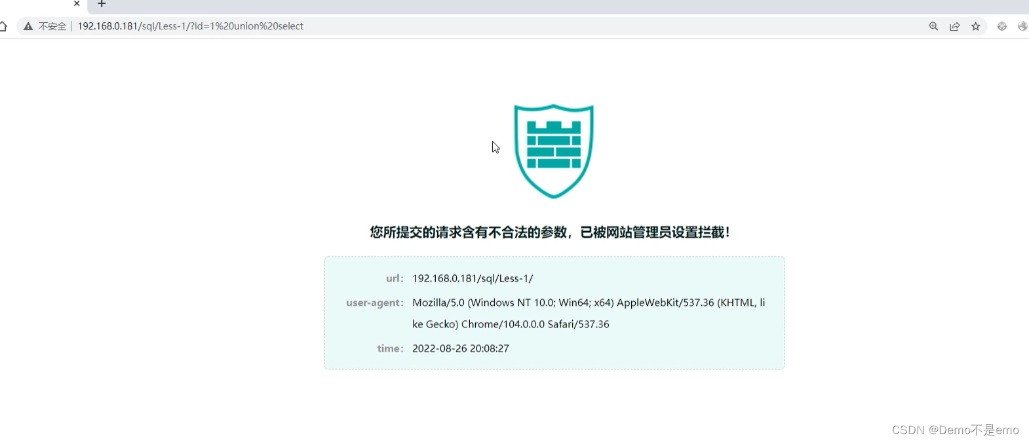Screen dimensions: 1029x442
Task: Open the globe extension icon at toolbar edge
Action: coord(1022,26)
